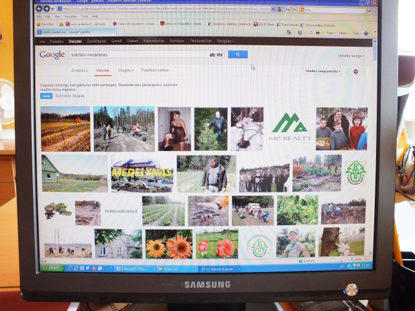
Task: Select the Vaizdai results tab
Action: point(102,71)
